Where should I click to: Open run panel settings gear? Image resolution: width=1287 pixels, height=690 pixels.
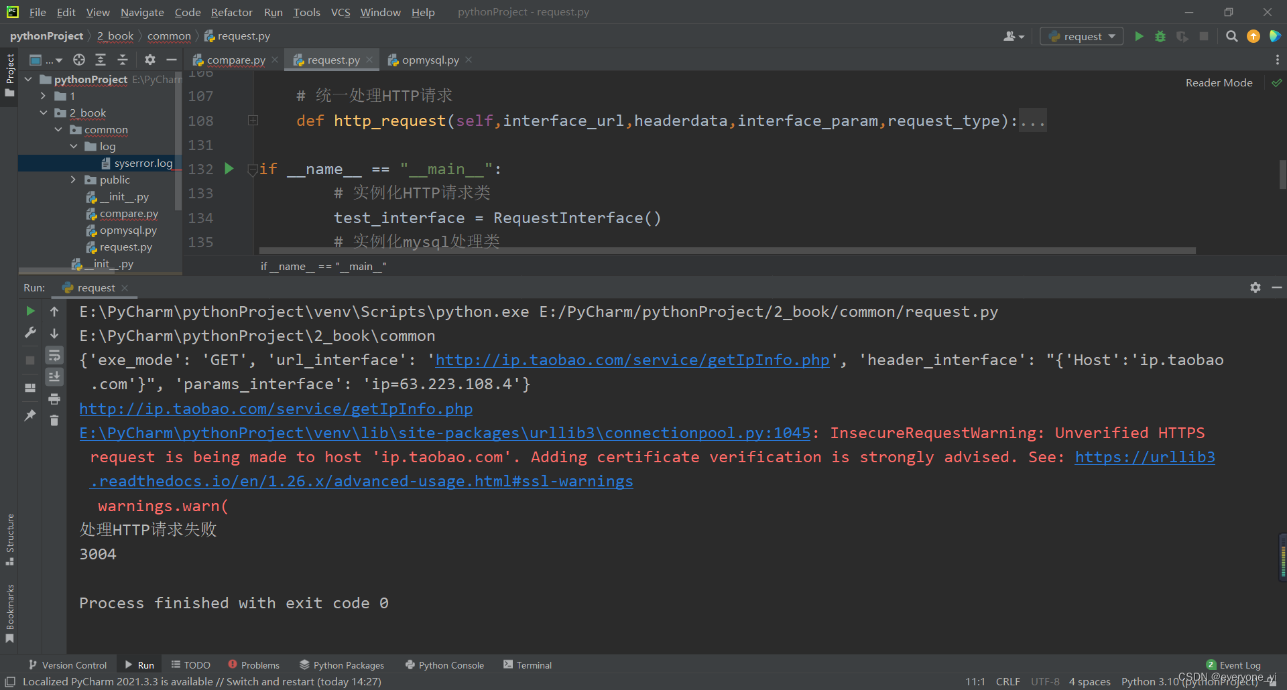1255,287
